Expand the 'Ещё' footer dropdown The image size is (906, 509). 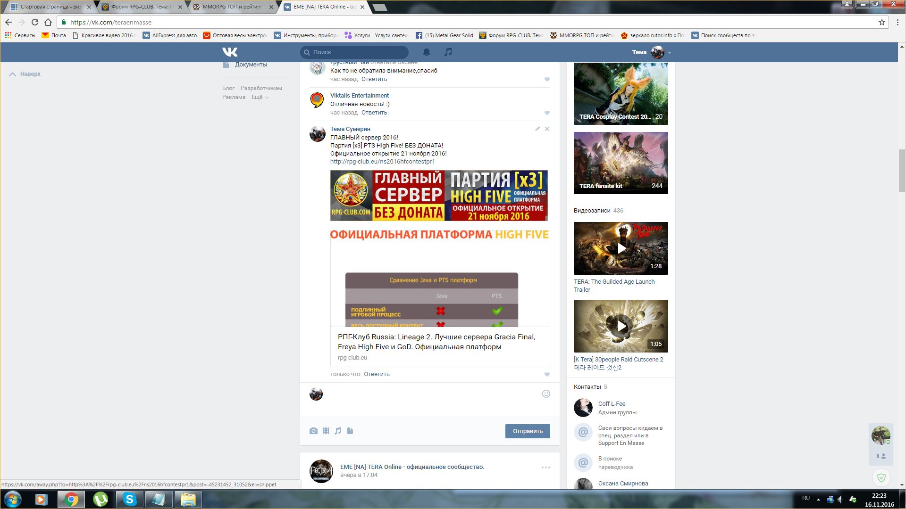(x=260, y=97)
